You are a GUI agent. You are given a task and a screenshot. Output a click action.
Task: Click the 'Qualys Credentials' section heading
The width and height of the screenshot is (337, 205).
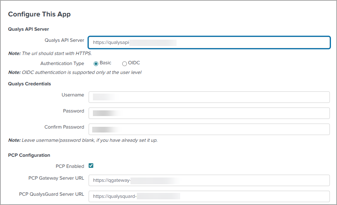(x=29, y=84)
